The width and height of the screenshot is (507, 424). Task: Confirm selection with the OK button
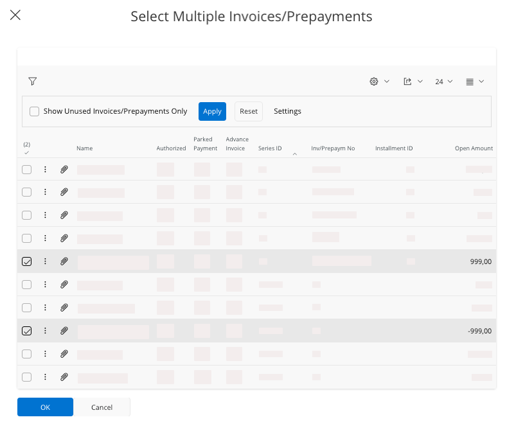(45, 407)
